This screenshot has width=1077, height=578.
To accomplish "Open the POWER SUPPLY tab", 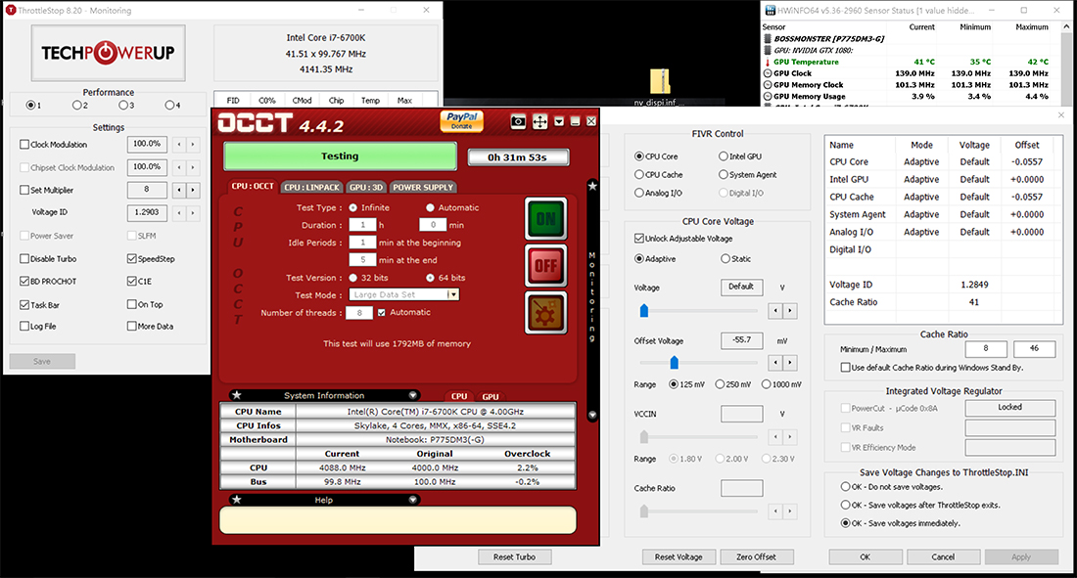I will click(x=423, y=187).
